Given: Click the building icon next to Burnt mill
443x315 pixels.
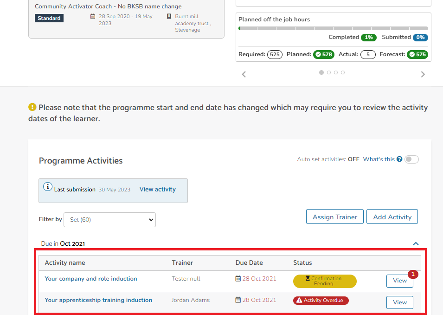Looking at the screenshot, I should 169,16.
